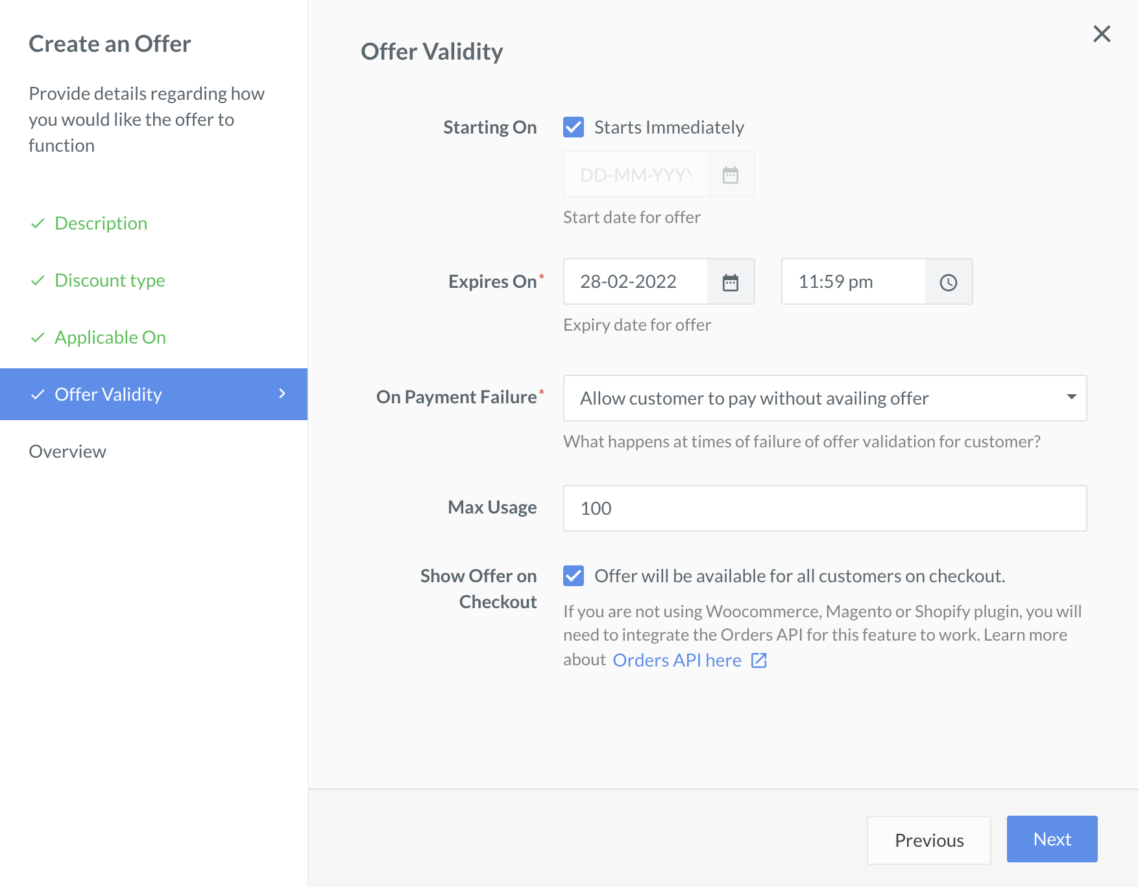Click the Start date for offer hint

click(x=632, y=217)
